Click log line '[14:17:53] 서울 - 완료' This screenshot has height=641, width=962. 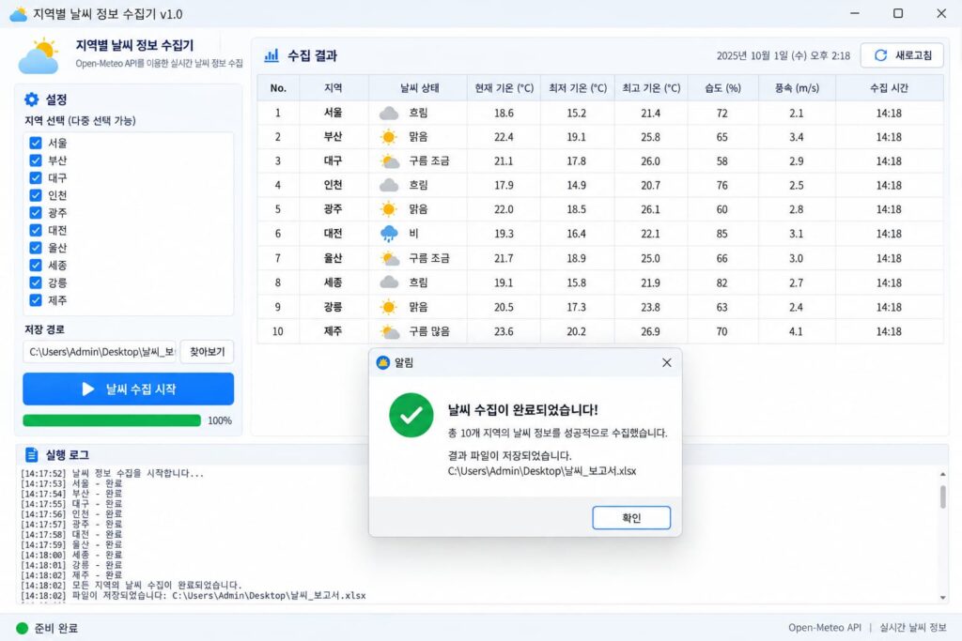point(71,483)
